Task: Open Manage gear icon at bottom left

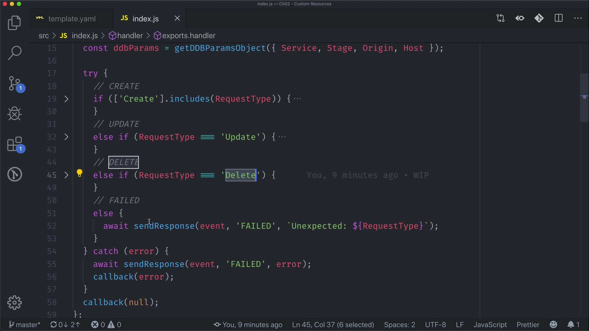Action: tap(14, 303)
